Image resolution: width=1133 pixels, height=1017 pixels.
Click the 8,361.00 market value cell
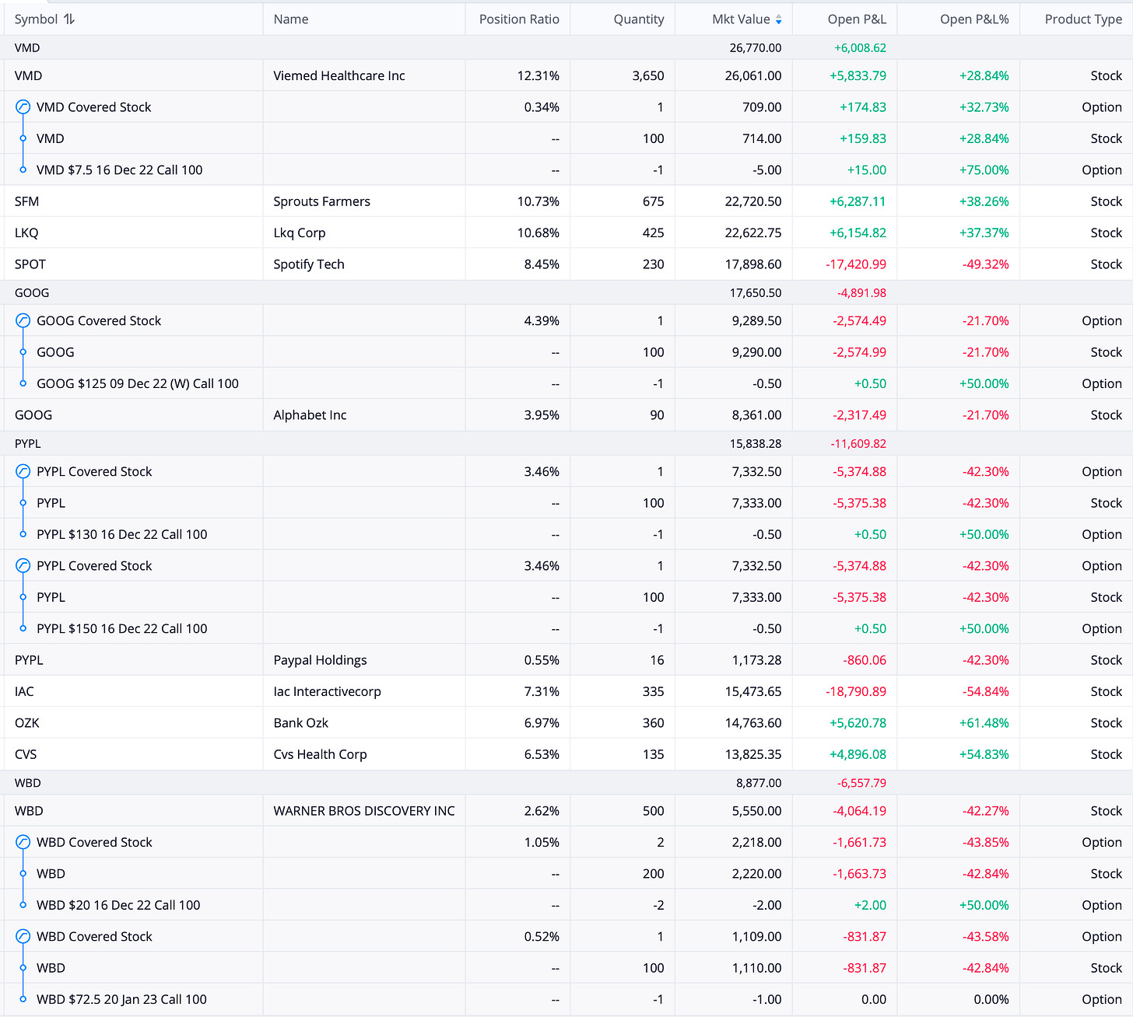coord(757,414)
